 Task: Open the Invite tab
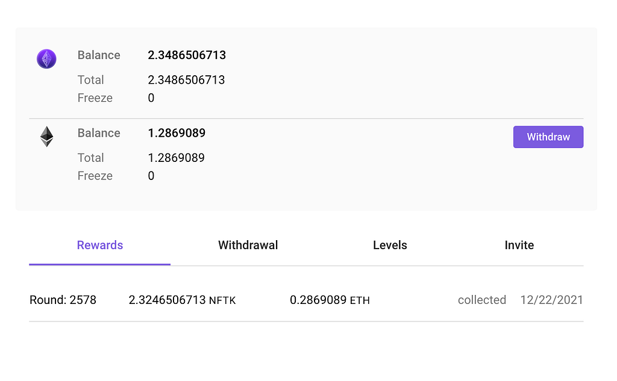[x=519, y=246]
